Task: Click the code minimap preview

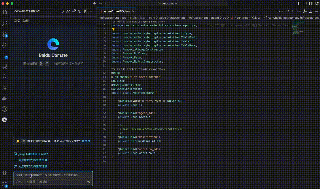Action: pos(298,27)
